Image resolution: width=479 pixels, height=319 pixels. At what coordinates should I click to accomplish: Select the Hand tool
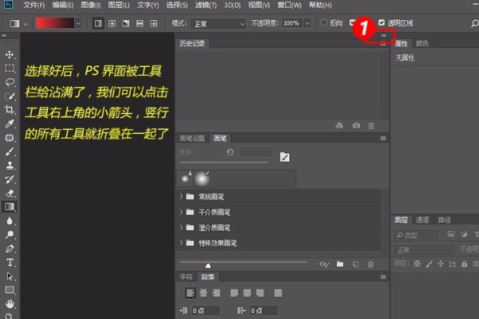[10, 304]
